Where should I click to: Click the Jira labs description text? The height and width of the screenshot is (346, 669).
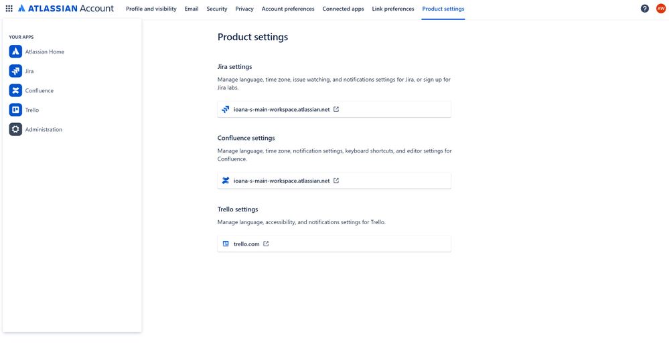[334, 83]
